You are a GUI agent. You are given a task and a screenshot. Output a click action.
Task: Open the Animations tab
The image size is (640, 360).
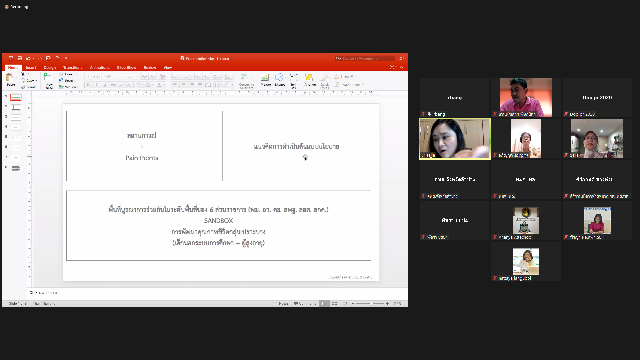pos(100,67)
